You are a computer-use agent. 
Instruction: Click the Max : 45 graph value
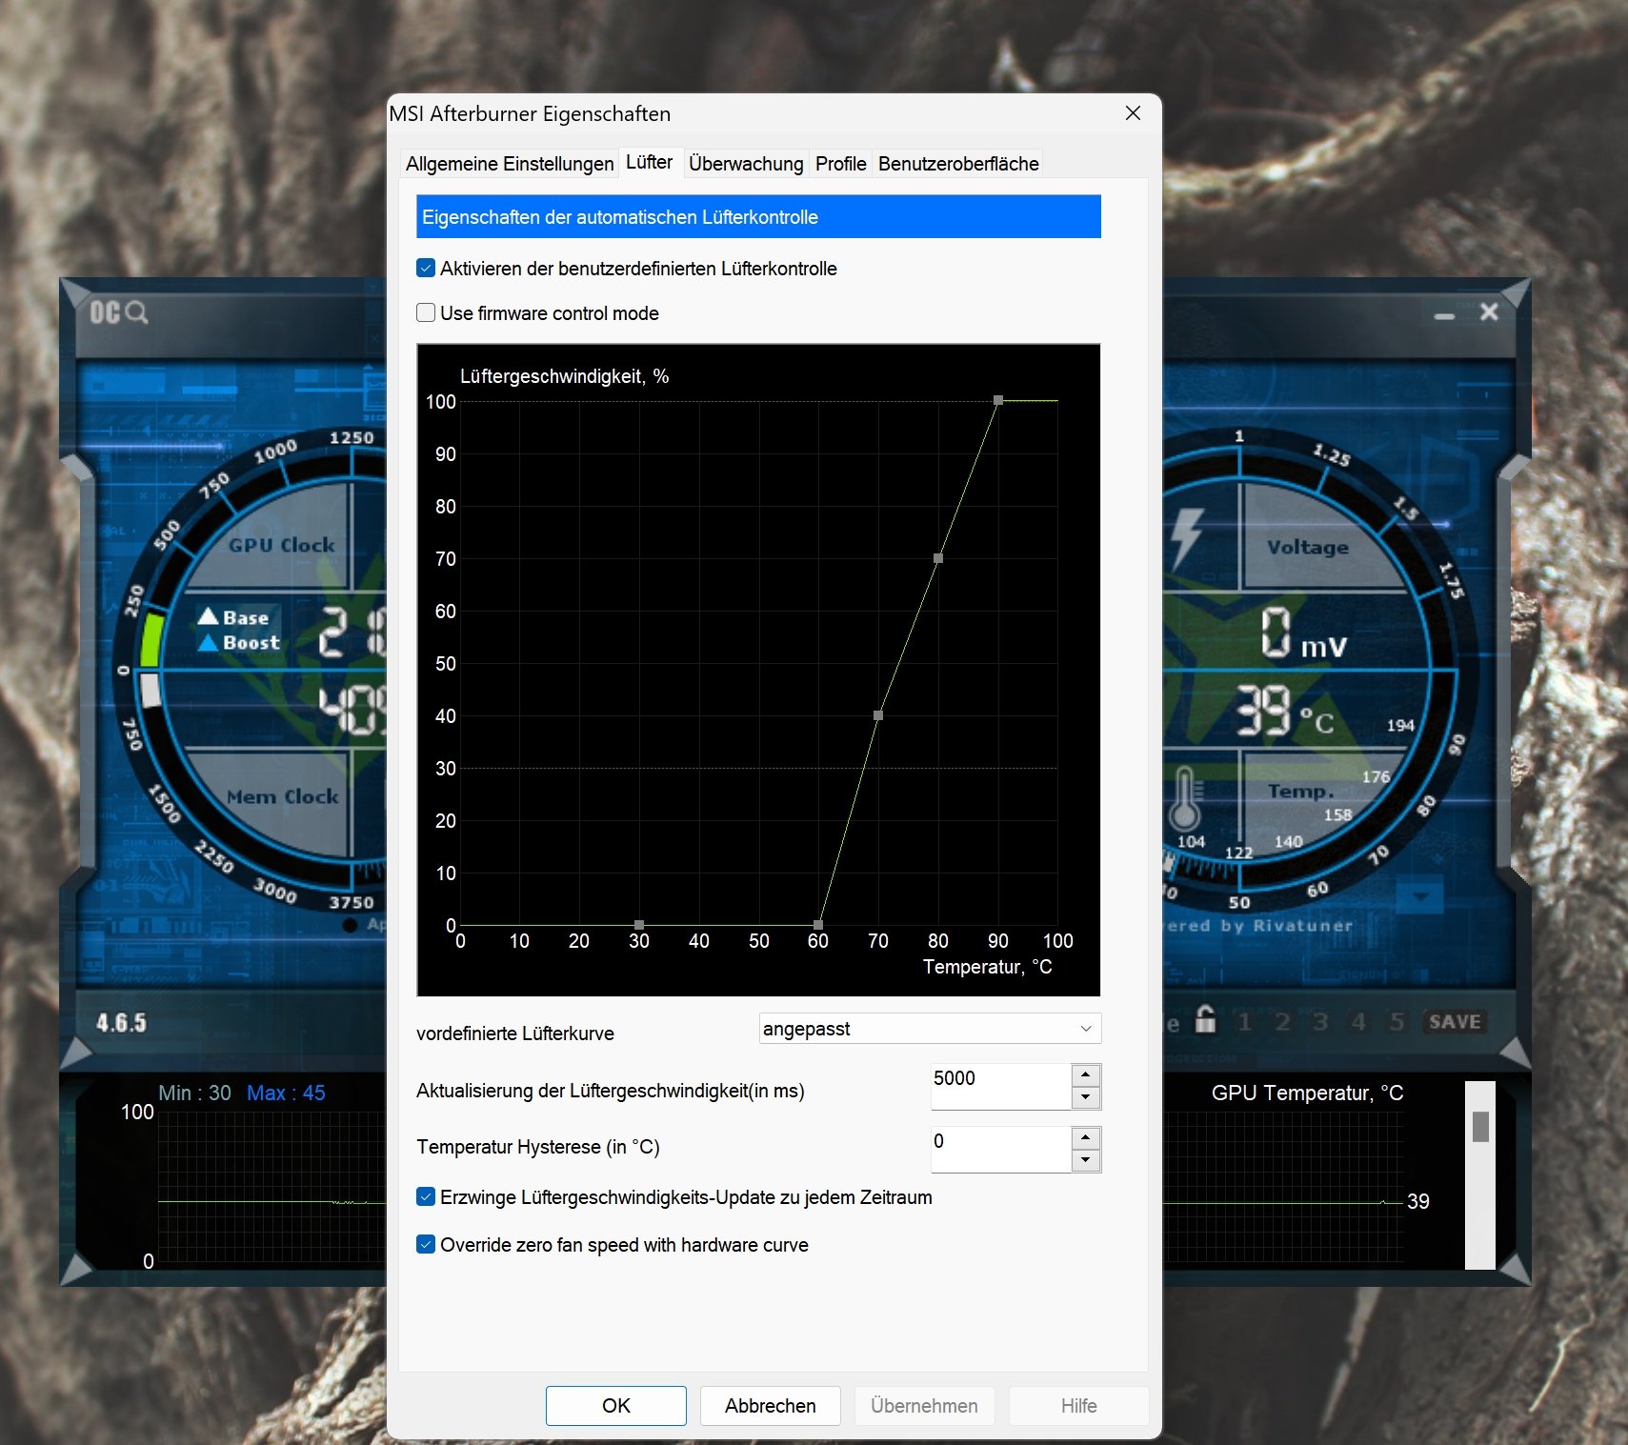tap(286, 1093)
